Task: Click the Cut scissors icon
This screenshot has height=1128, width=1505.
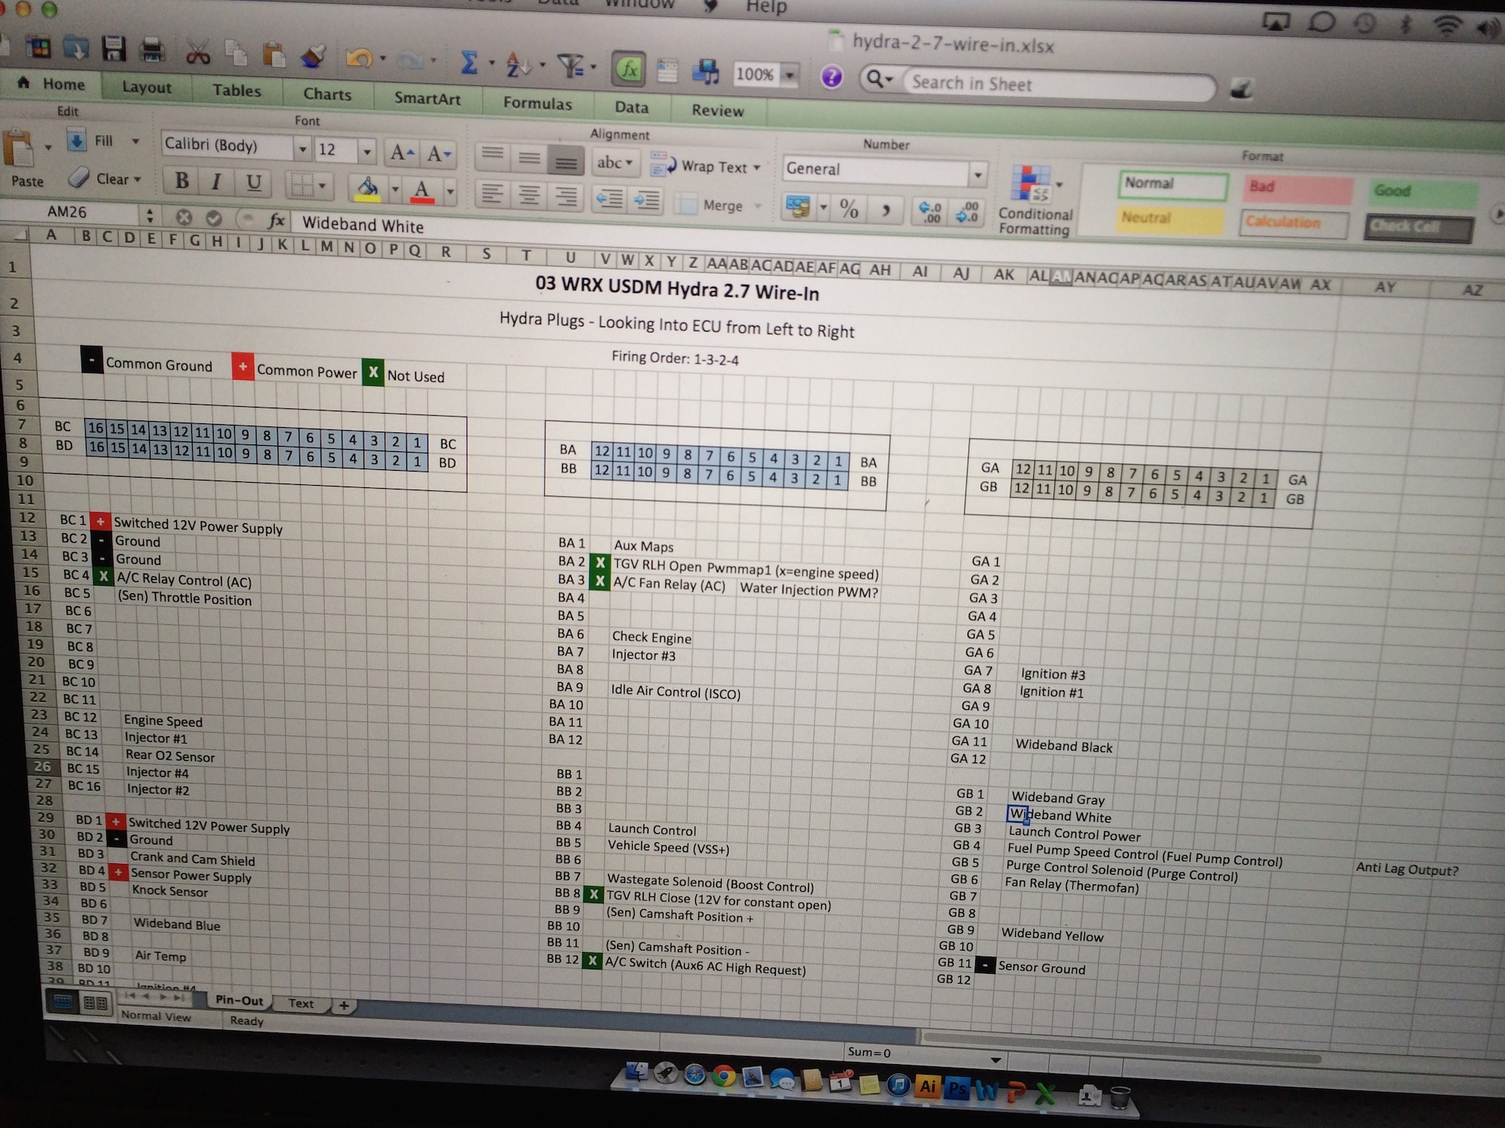Action: click(x=197, y=53)
